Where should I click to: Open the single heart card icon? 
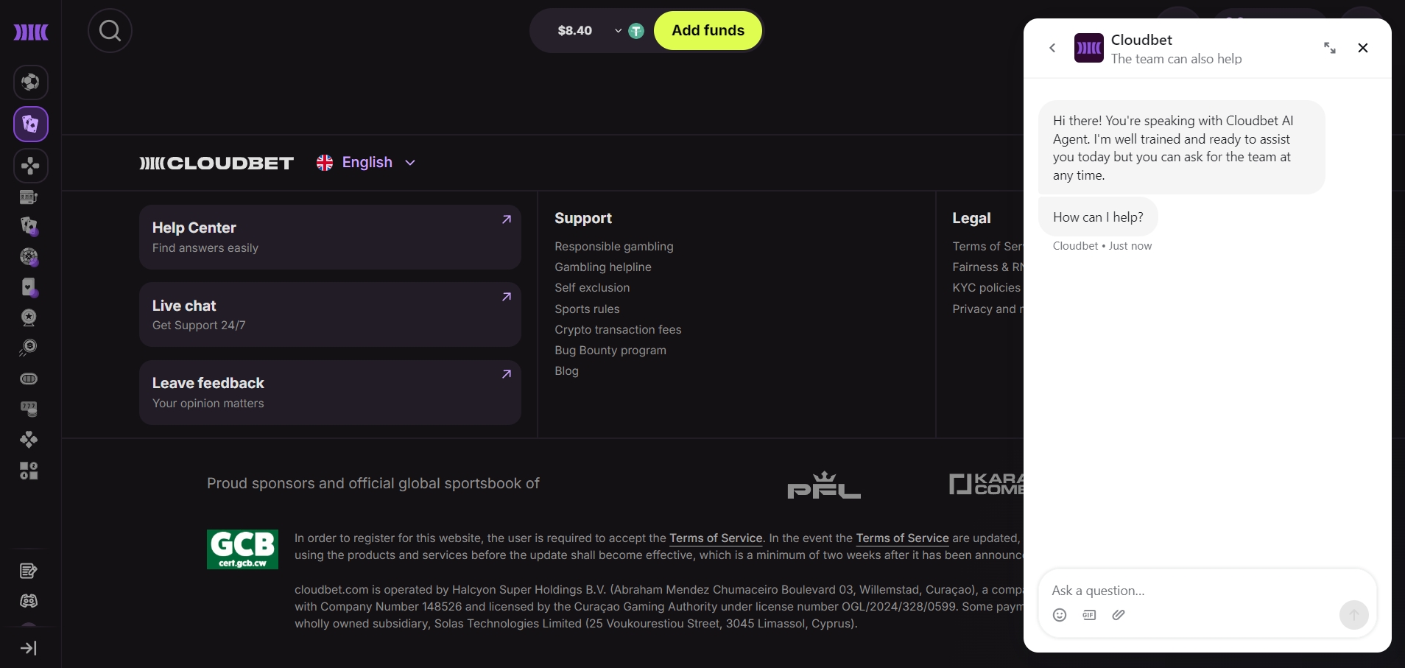coord(29,287)
